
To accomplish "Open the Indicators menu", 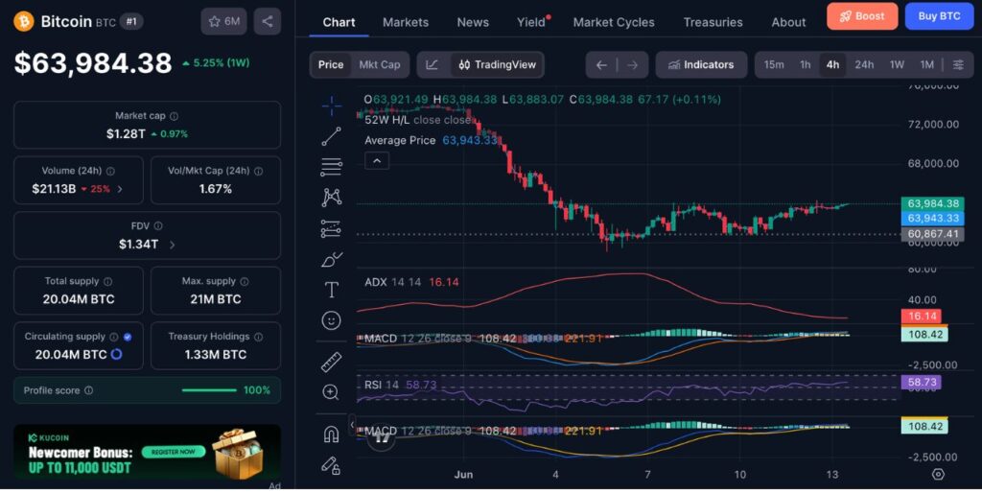I will tap(701, 65).
